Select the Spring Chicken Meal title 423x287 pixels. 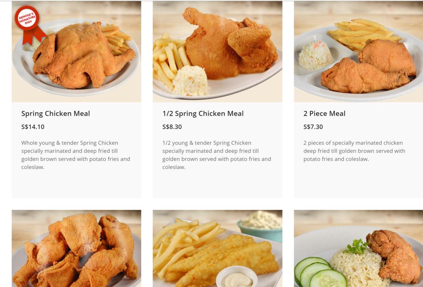(56, 114)
